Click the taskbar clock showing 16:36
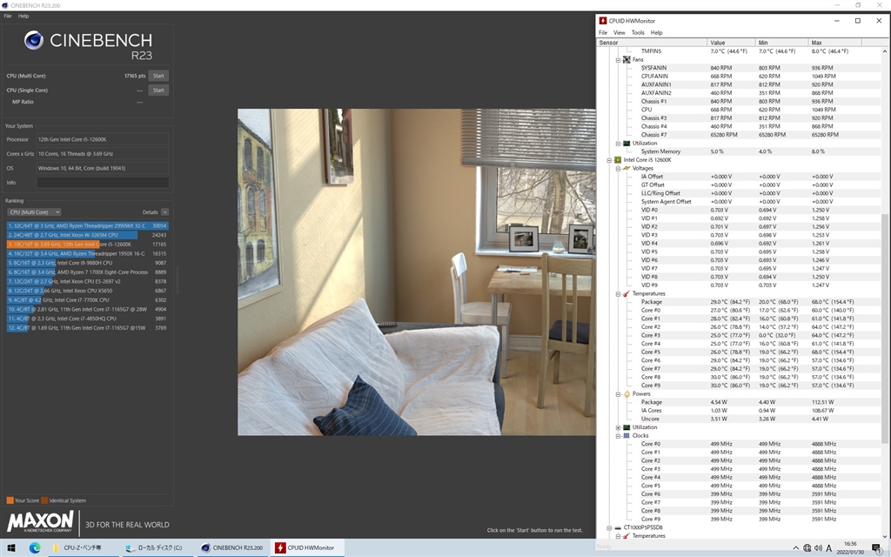The width and height of the screenshot is (891, 557). tap(850, 548)
